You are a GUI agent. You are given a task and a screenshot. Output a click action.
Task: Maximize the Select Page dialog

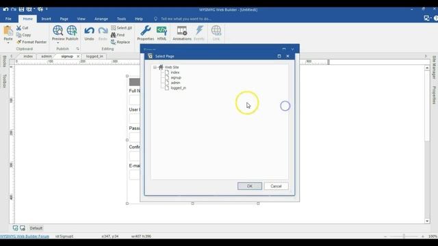tap(279, 56)
